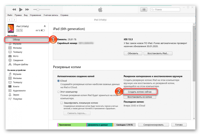Image resolution: width=201 pixels, height=135 pixels.
Task: Select the iCloud backup radio button
Action: tap(59, 81)
